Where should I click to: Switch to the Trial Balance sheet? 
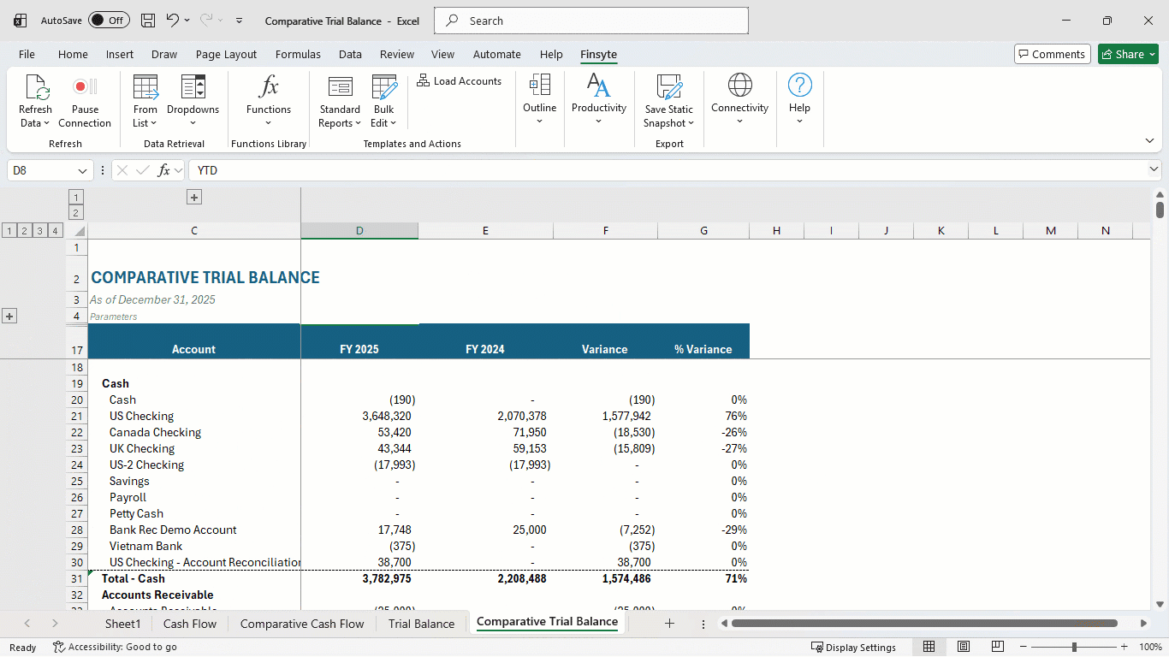tap(422, 624)
